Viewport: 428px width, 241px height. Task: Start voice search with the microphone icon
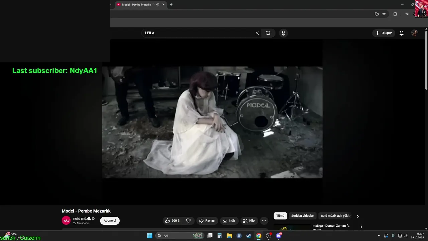click(x=283, y=33)
